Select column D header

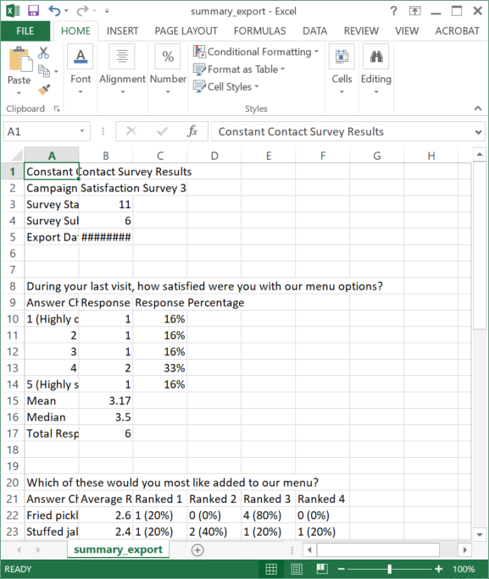pyautogui.click(x=214, y=156)
